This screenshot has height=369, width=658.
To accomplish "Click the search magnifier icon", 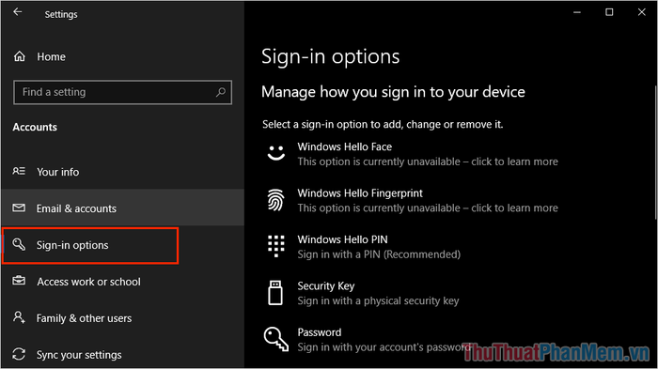I will (221, 92).
